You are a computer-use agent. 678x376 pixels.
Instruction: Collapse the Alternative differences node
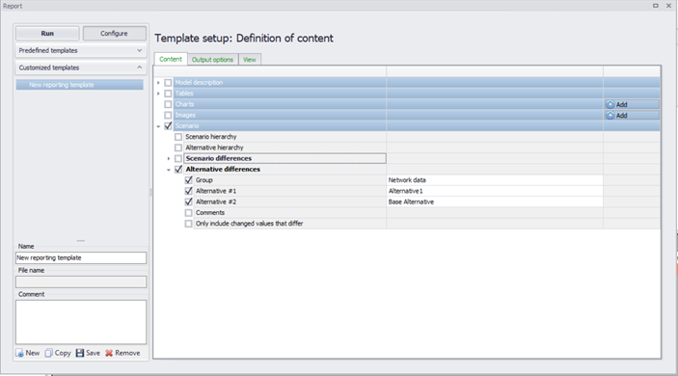click(x=169, y=170)
